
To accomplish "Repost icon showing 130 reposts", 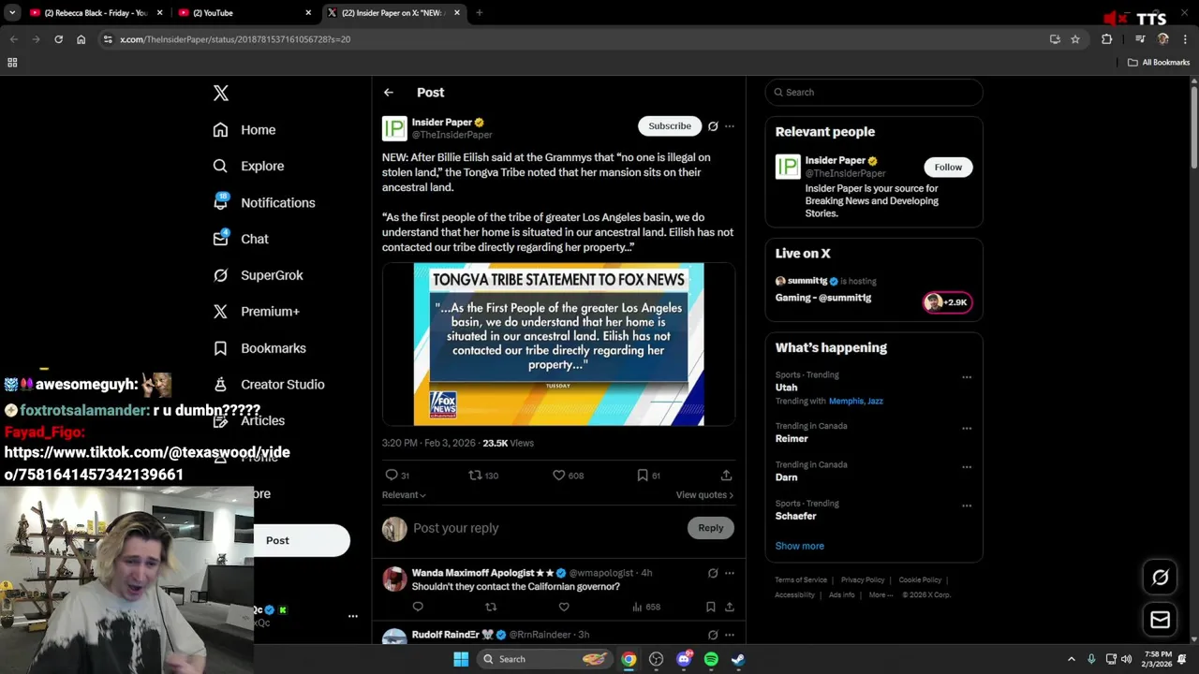I will click(x=475, y=476).
